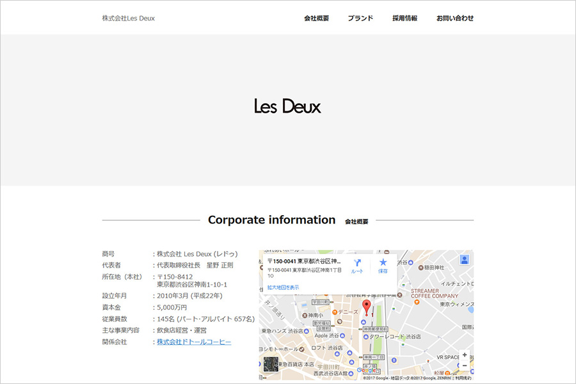Click the 〒150-8412 postal code text

point(175,276)
